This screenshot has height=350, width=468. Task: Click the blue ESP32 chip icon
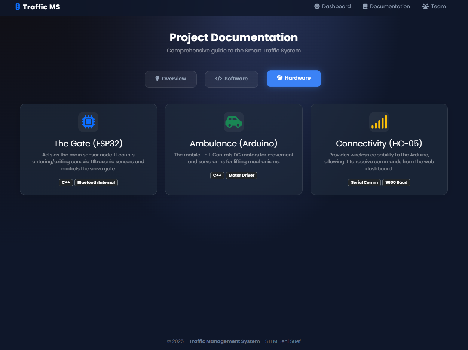pyautogui.click(x=88, y=122)
